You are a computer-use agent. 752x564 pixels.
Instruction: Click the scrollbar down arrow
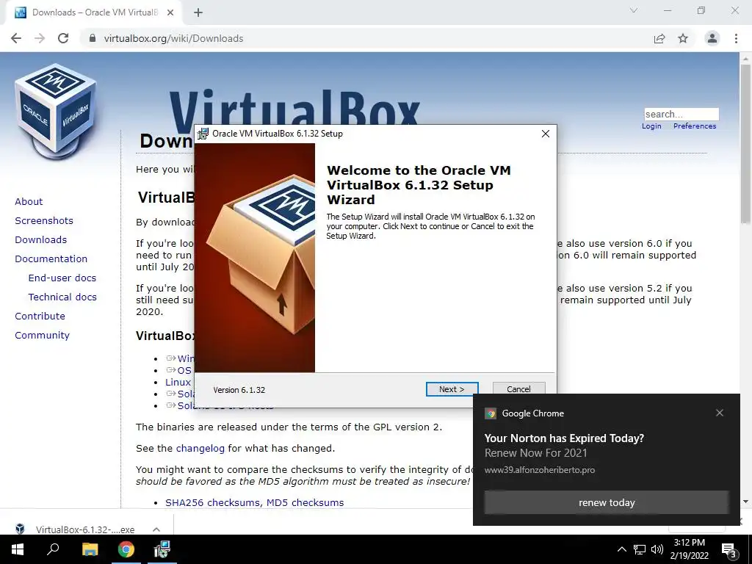(745, 501)
